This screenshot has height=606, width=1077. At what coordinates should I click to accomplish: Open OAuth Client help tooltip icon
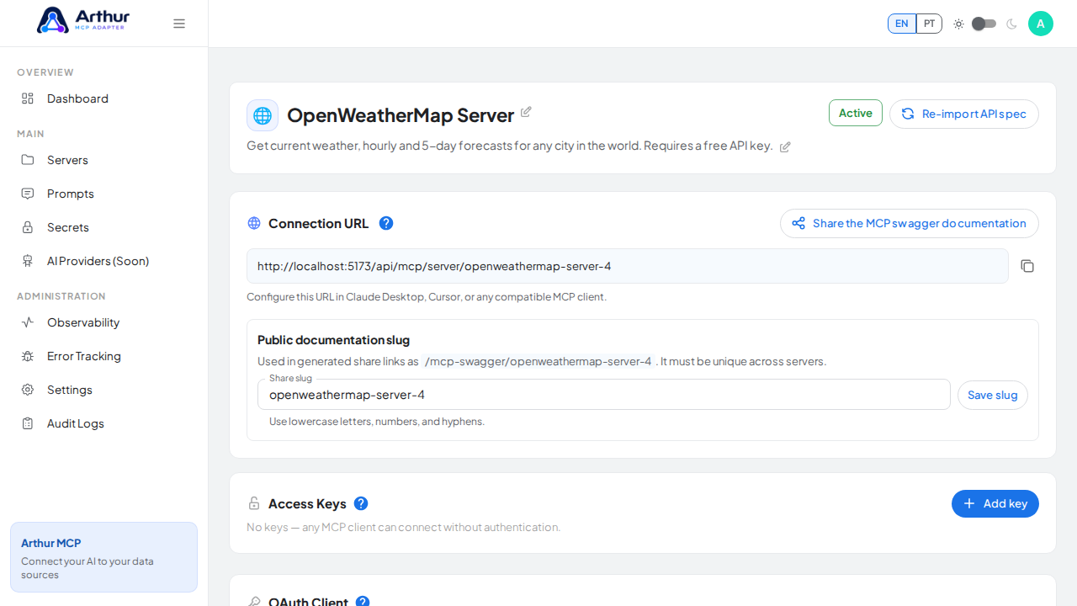(363, 602)
